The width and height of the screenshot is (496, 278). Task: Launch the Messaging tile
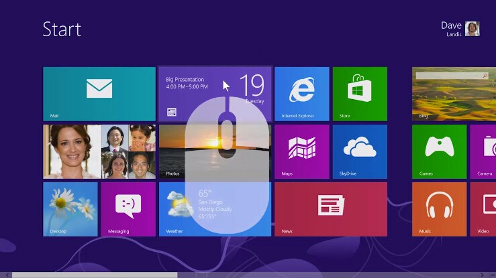128,209
